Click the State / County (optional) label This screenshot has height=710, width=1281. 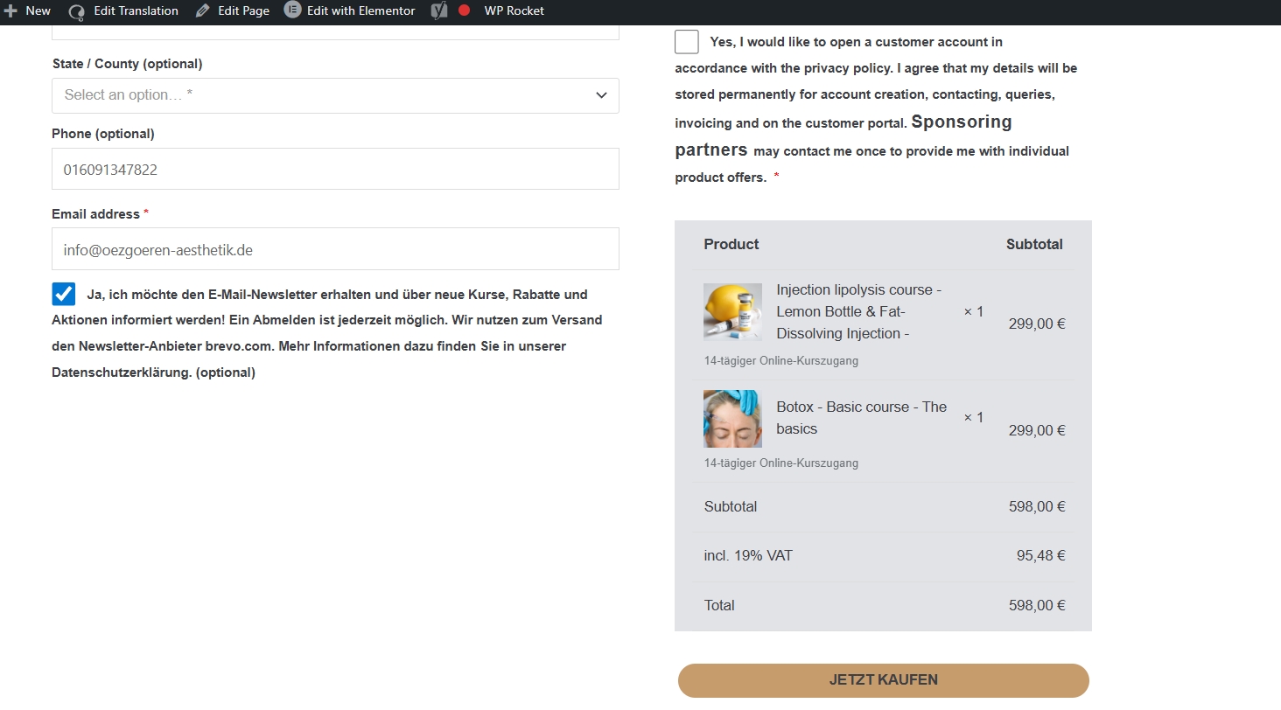(x=127, y=64)
